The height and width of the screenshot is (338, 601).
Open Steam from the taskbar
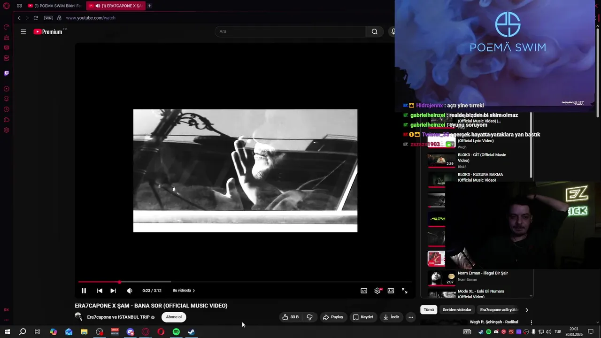[191, 332]
